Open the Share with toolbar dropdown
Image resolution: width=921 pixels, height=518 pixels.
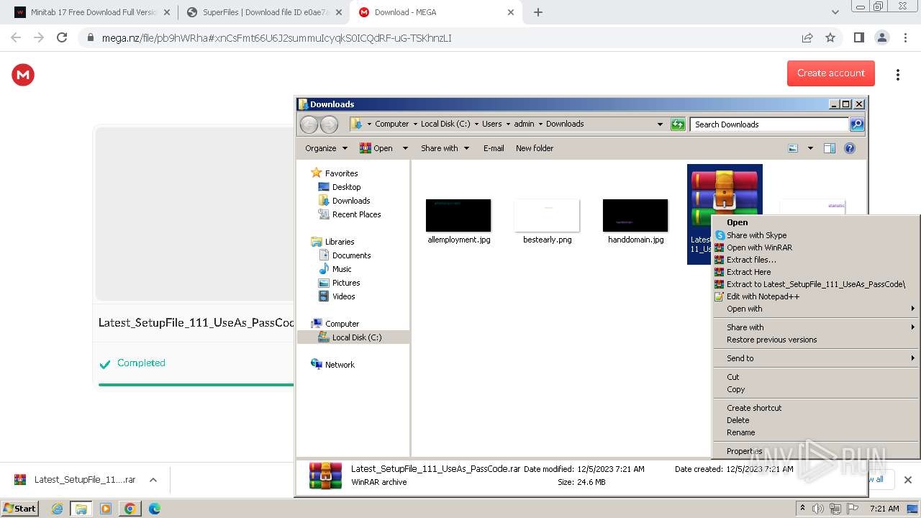point(445,148)
